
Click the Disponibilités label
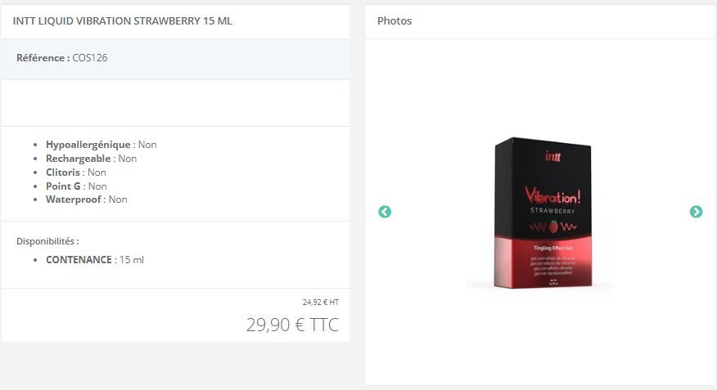[x=47, y=241]
